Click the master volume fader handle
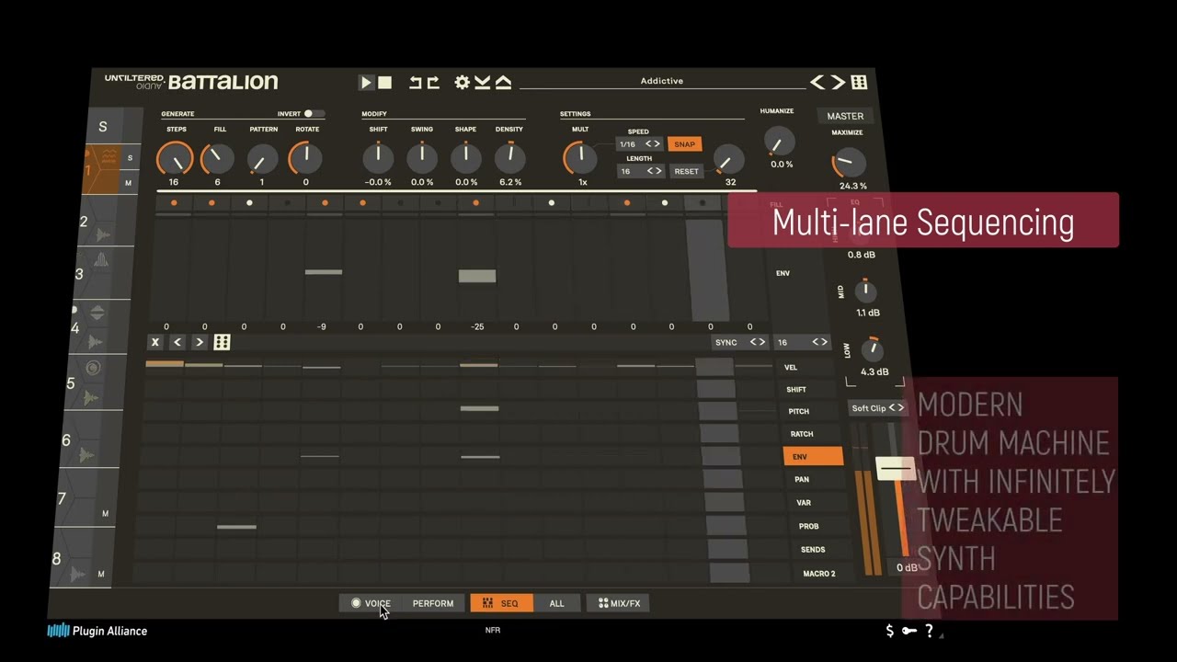This screenshot has width=1177, height=662. 895,469
